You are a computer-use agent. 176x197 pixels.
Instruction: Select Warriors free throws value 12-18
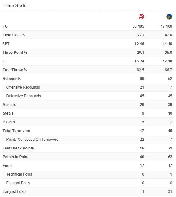pyautogui.click(x=167, y=61)
